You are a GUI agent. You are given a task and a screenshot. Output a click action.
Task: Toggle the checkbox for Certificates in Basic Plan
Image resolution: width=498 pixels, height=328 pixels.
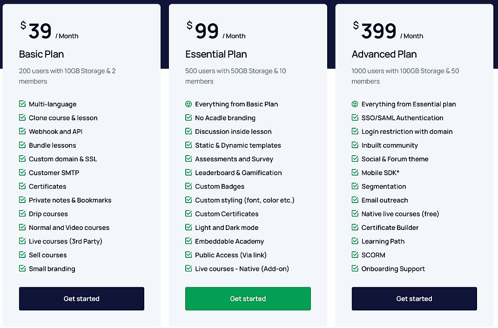(22, 186)
